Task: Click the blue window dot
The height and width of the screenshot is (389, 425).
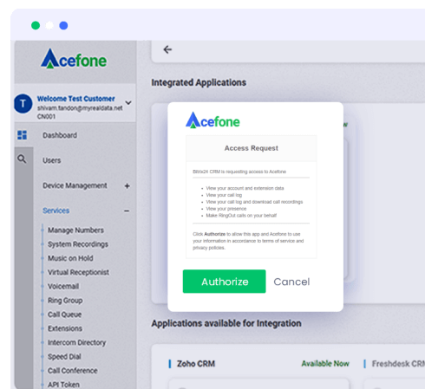Action: click(x=63, y=25)
